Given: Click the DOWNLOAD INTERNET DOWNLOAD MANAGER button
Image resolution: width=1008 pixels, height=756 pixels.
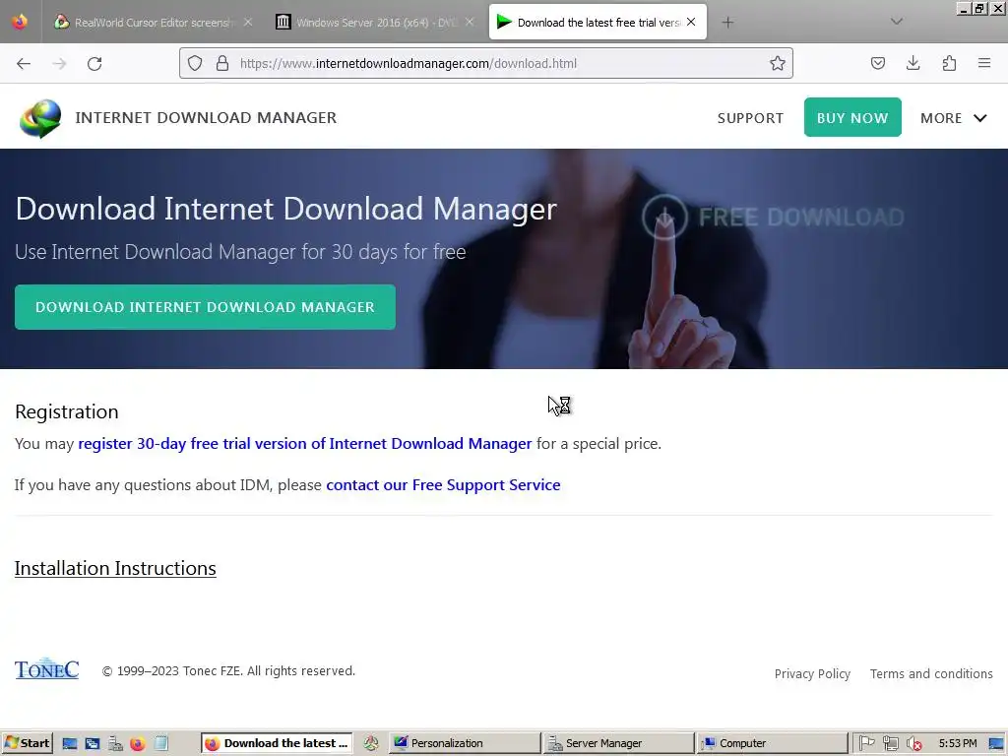Looking at the screenshot, I should click(x=205, y=307).
